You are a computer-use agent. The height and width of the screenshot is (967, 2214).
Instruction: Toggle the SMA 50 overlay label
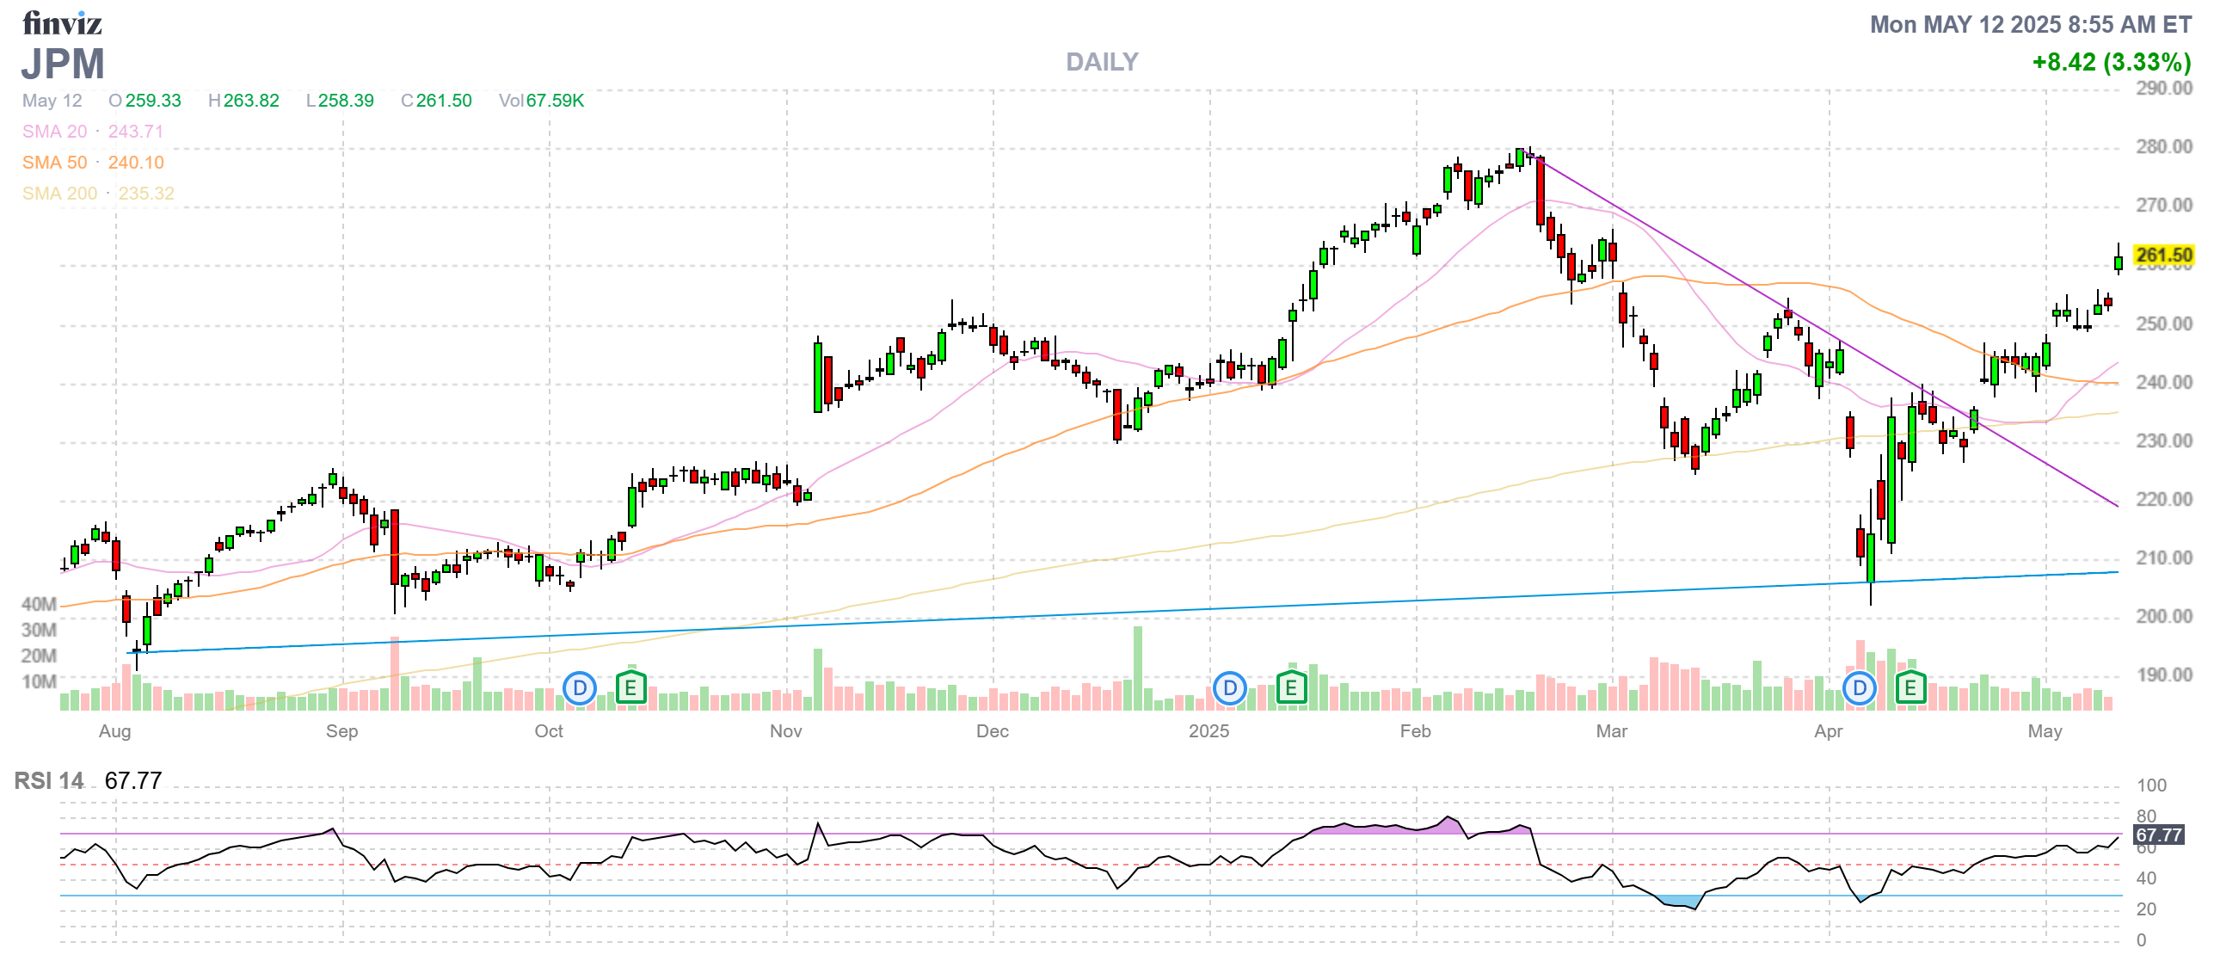pos(54,163)
